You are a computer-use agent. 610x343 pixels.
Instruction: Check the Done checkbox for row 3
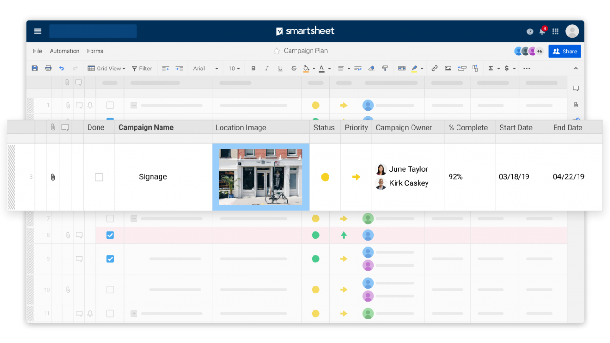click(99, 177)
